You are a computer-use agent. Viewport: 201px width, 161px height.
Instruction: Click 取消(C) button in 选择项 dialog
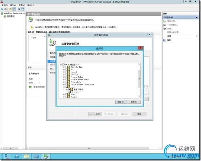[134, 102]
